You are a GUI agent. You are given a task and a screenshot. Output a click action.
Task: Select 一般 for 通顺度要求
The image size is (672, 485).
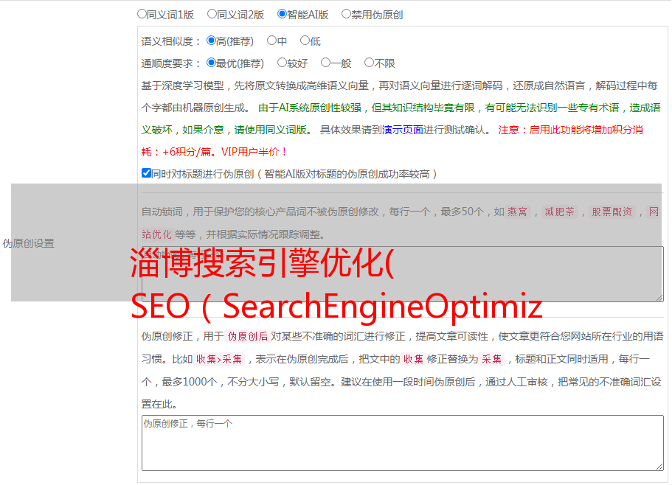pos(325,63)
